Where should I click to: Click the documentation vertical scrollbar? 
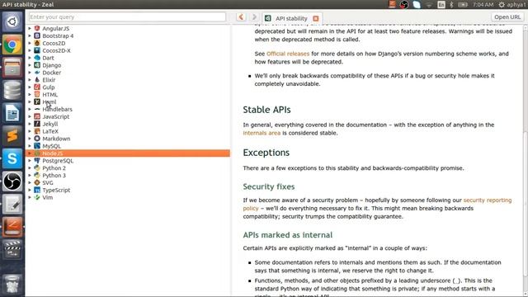pyautogui.click(x=525, y=160)
